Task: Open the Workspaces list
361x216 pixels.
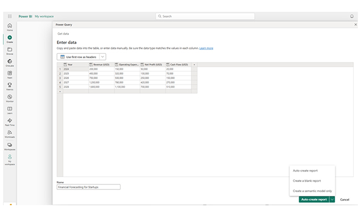Action: [9, 147]
